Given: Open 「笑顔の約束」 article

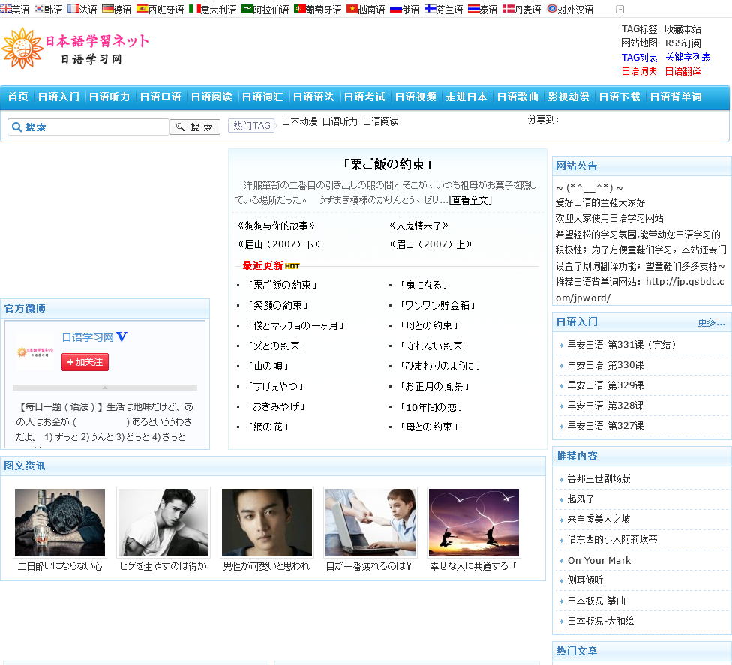Looking at the screenshot, I should point(277,305).
